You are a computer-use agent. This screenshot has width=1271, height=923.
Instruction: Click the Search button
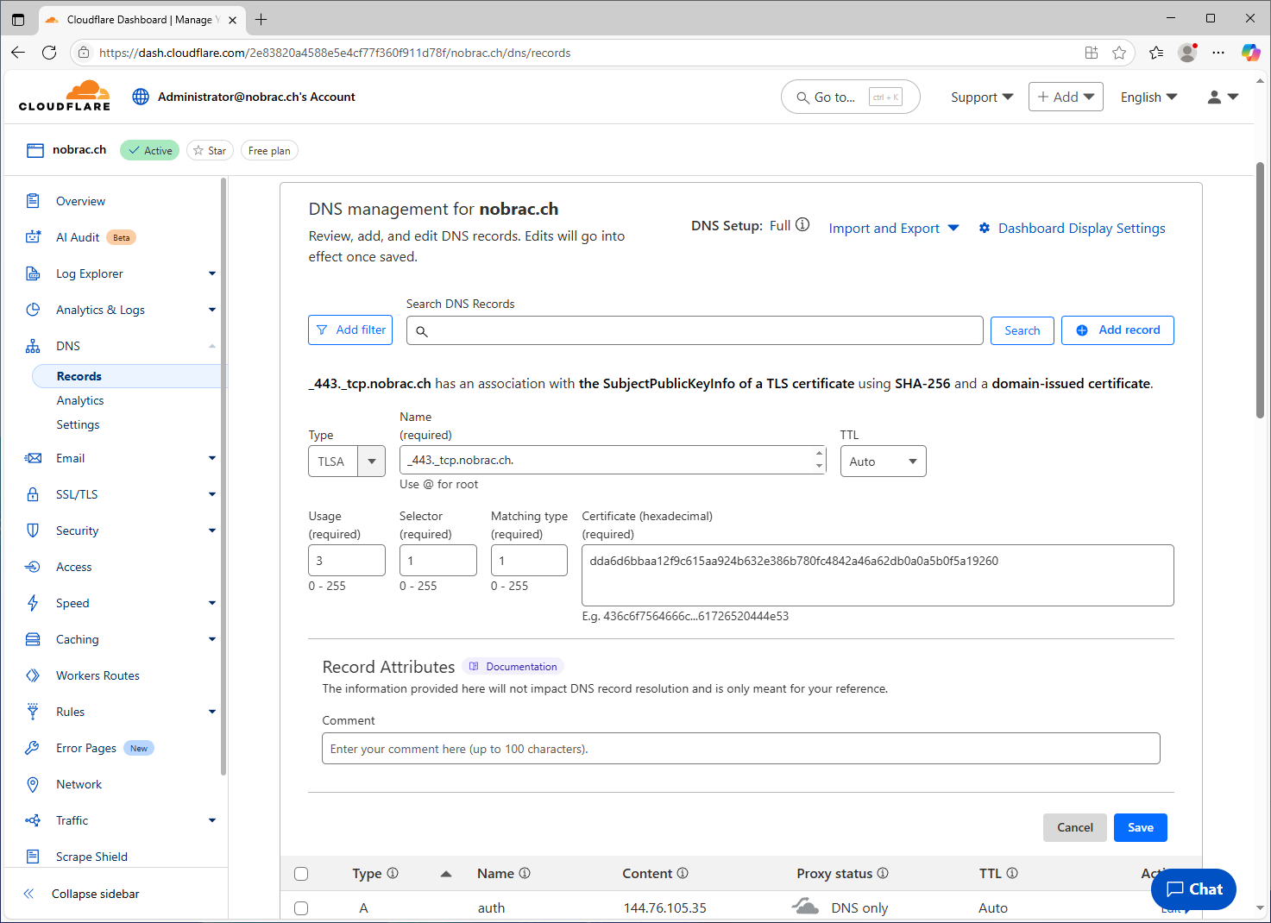coord(1022,330)
